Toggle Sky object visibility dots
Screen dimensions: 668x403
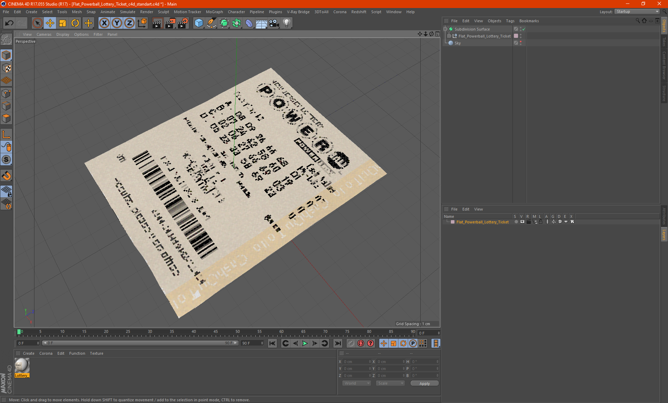520,43
